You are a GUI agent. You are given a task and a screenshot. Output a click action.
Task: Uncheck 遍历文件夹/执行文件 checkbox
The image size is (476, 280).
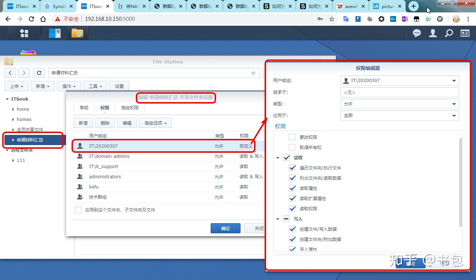click(292, 168)
